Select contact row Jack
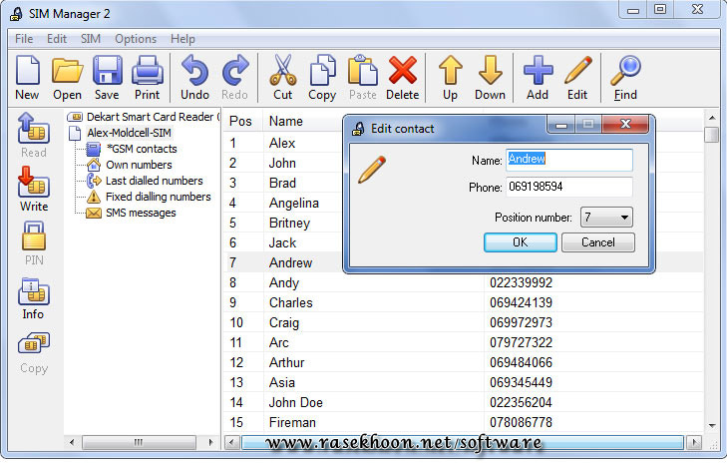The image size is (727, 464). 283,242
